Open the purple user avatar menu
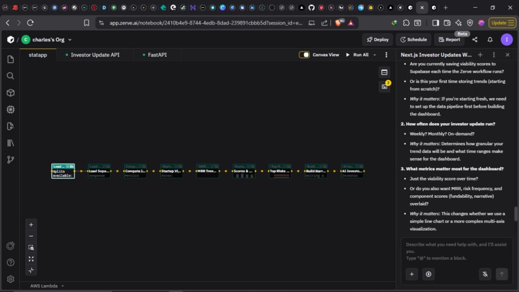The width and height of the screenshot is (519, 292). pos(506,39)
